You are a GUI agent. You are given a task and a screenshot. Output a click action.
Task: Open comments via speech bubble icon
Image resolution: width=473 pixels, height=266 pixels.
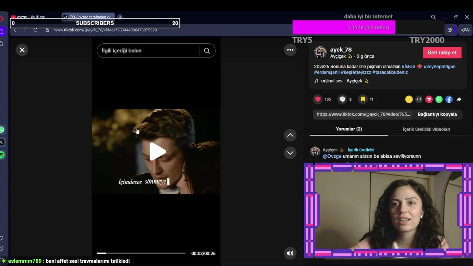(x=342, y=99)
